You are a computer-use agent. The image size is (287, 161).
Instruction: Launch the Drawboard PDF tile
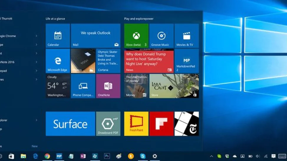click(x=108, y=124)
